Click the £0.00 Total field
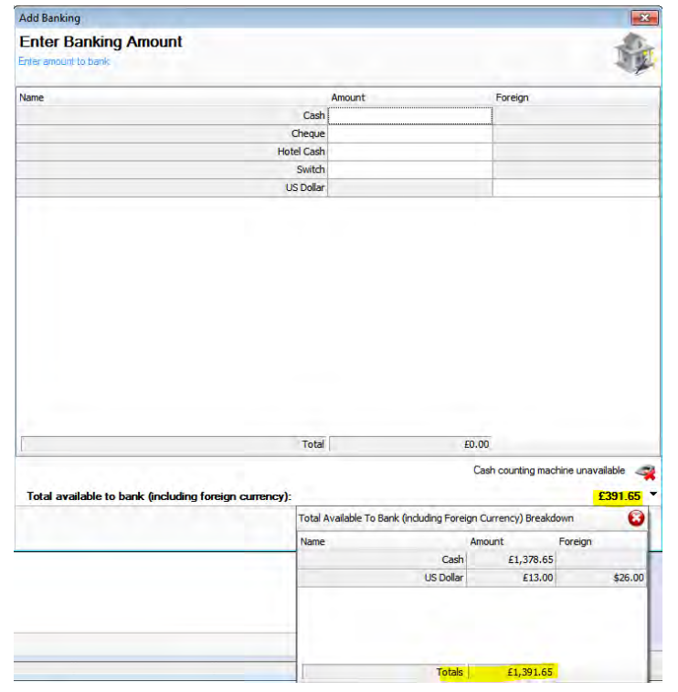678x692 pixels. pos(409,444)
